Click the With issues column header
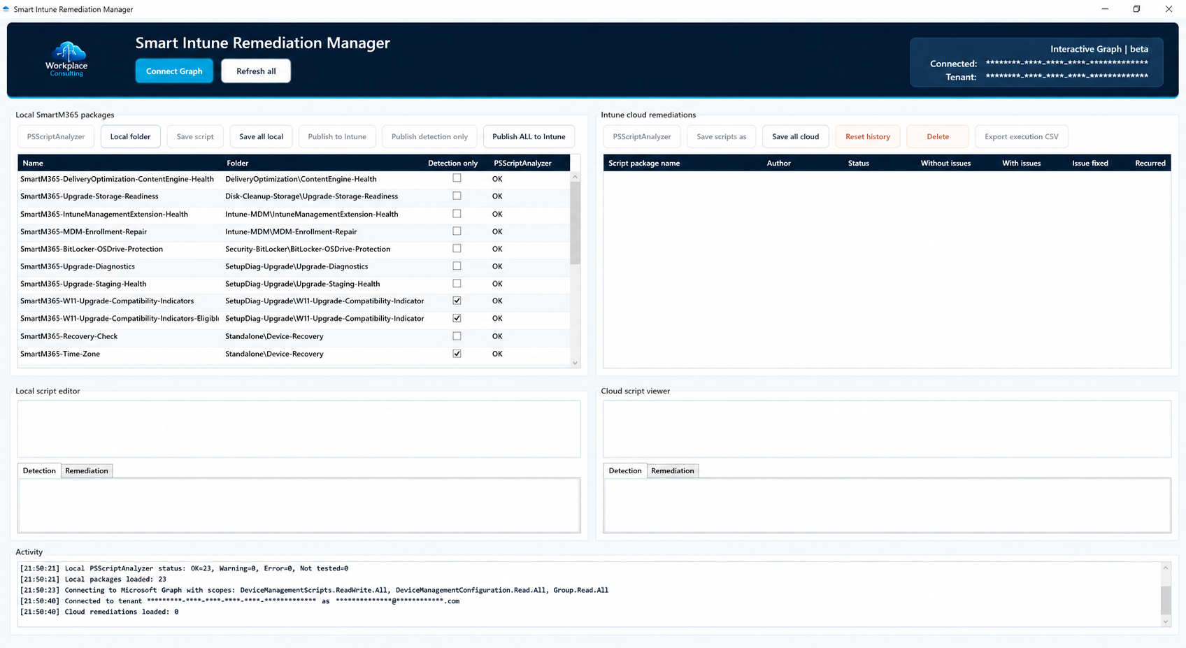 pyautogui.click(x=1021, y=163)
